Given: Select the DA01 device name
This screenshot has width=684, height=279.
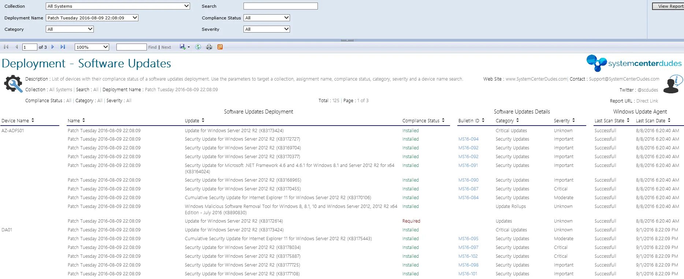Looking at the screenshot, I should [7, 230].
